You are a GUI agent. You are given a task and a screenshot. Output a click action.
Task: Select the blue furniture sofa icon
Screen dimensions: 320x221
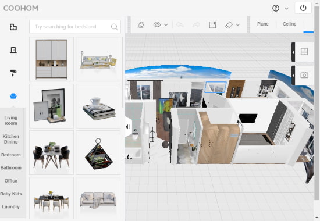[13, 96]
